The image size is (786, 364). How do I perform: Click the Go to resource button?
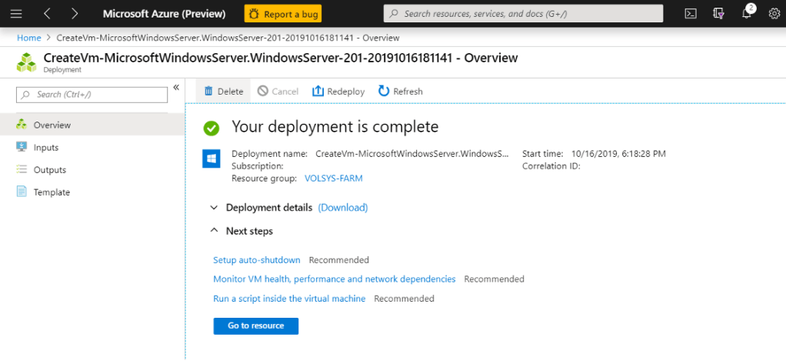coord(255,326)
